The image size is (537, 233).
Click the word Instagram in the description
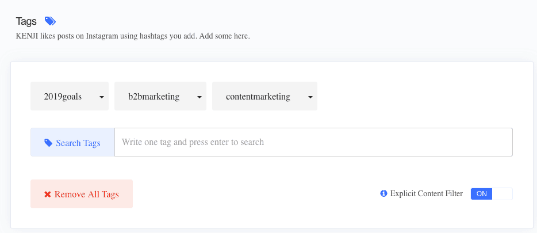point(102,36)
